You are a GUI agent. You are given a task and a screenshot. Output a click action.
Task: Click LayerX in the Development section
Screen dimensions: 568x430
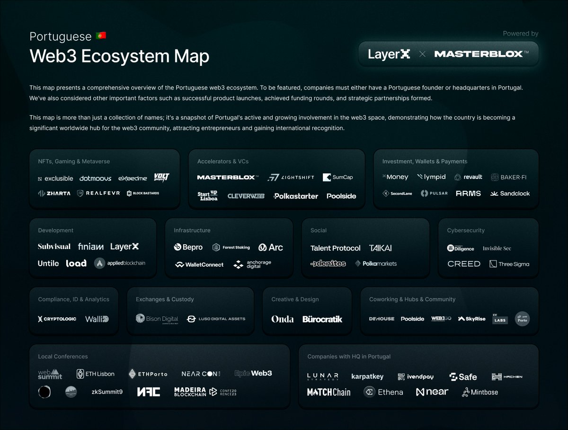click(x=124, y=246)
